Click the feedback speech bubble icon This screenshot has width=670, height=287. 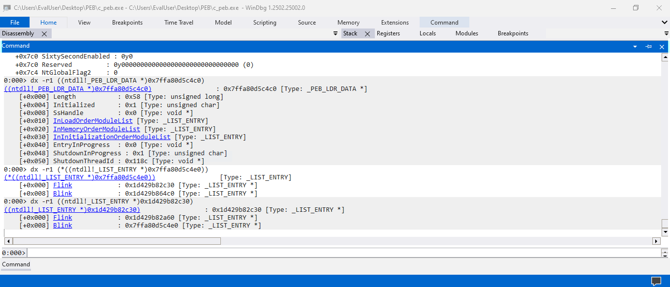pos(656,281)
